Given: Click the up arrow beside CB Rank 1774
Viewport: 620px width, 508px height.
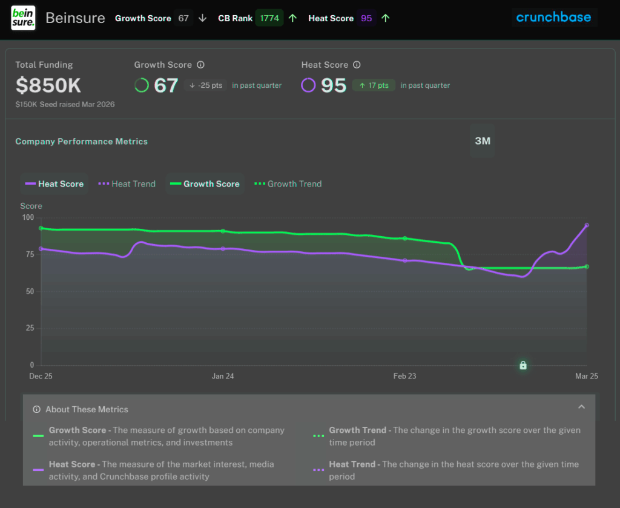Looking at the screenshot, I should (x=292, y=18).
